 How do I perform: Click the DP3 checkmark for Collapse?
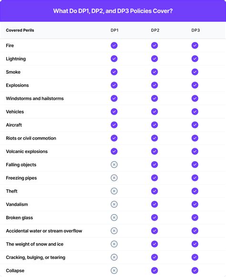click(x=195, y=270)
